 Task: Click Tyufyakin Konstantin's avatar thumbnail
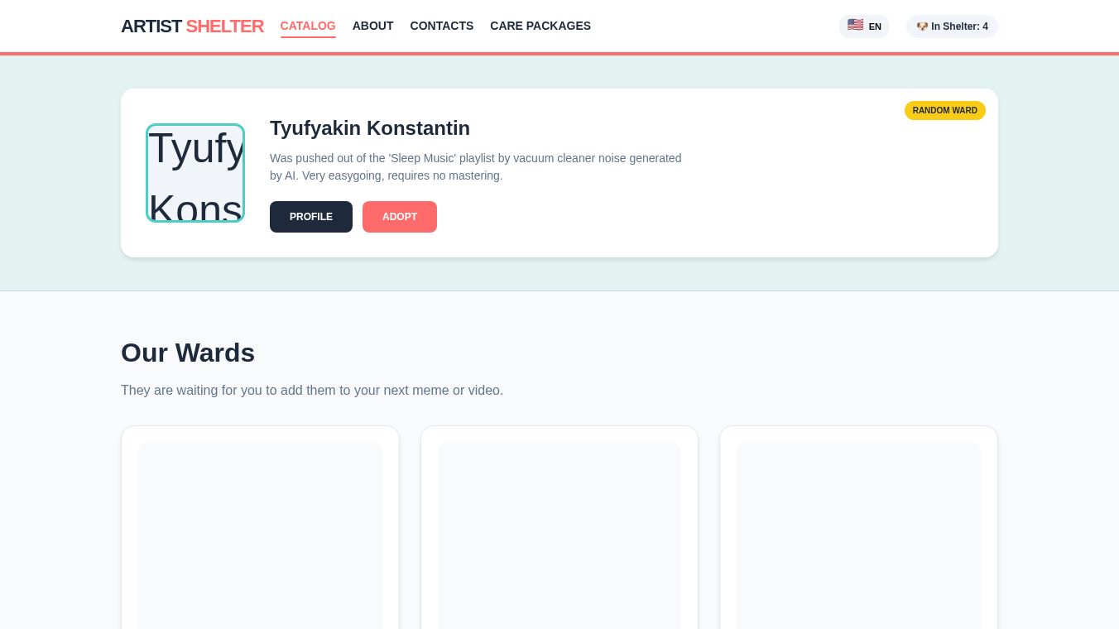point(195,173)
